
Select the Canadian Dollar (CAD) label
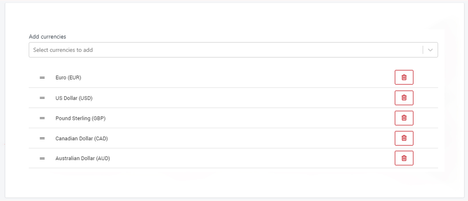pyautogui.click(x=82, y=139)
